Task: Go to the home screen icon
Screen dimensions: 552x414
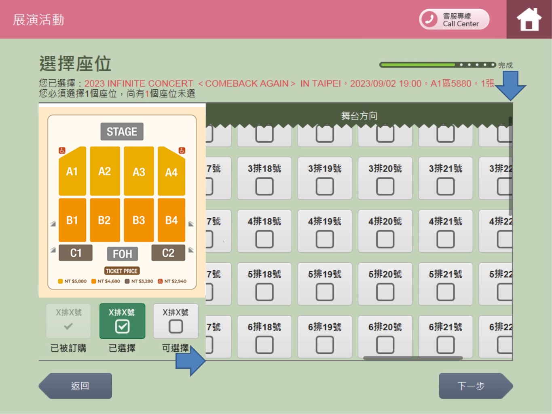Action: click(x=529, y=19)
